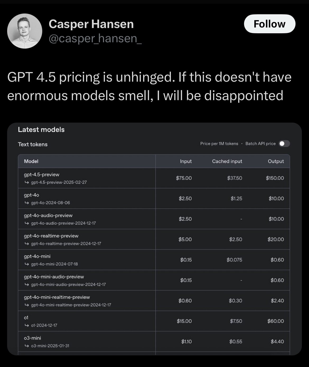The image size is (309, 367).
Task: Click the tweet text about GPT 4.5 pricing
Action: pyautogui.click(x=149, y=86)
